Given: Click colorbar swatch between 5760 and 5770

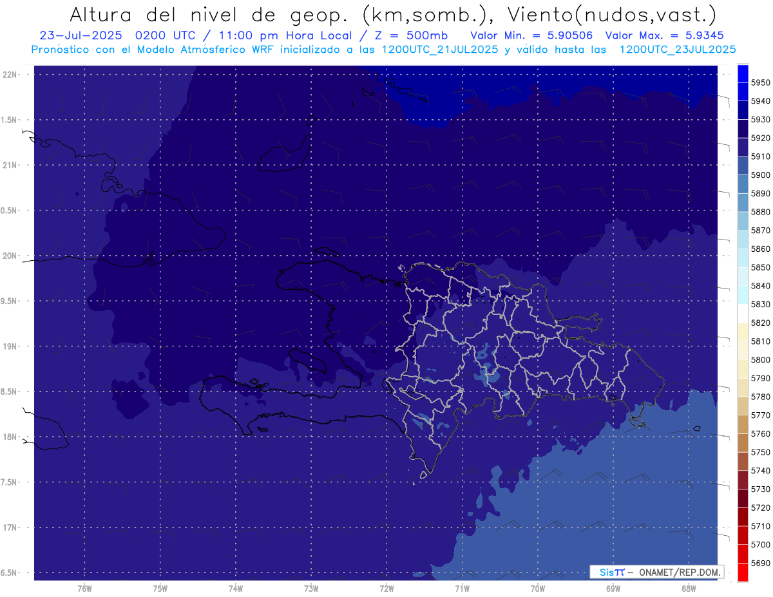Looking at the screenshot, I should (x=743, y=424).
